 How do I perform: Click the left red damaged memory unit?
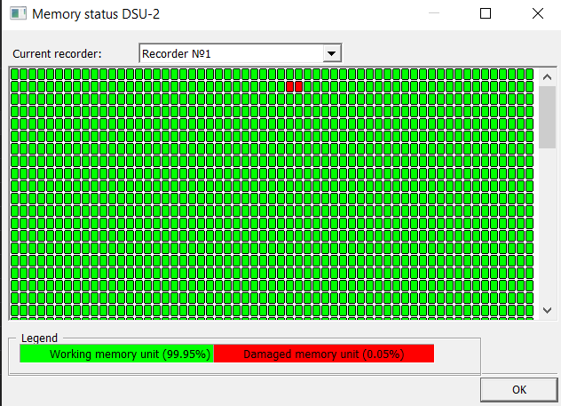click(x=290, y=86)
